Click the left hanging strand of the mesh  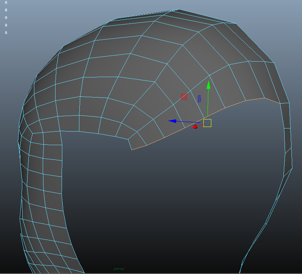point(43,197)
